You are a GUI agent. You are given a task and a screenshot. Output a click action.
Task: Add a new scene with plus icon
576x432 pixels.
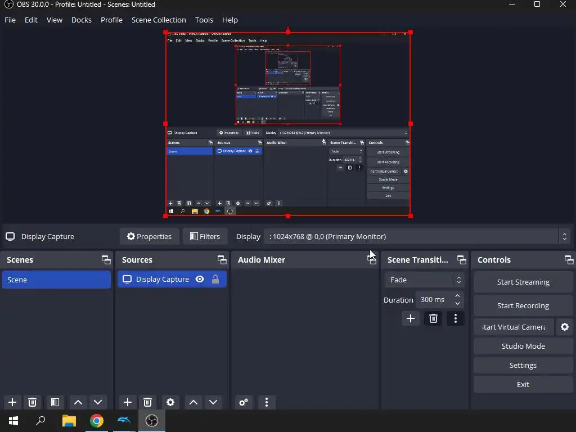click(12, 402)
